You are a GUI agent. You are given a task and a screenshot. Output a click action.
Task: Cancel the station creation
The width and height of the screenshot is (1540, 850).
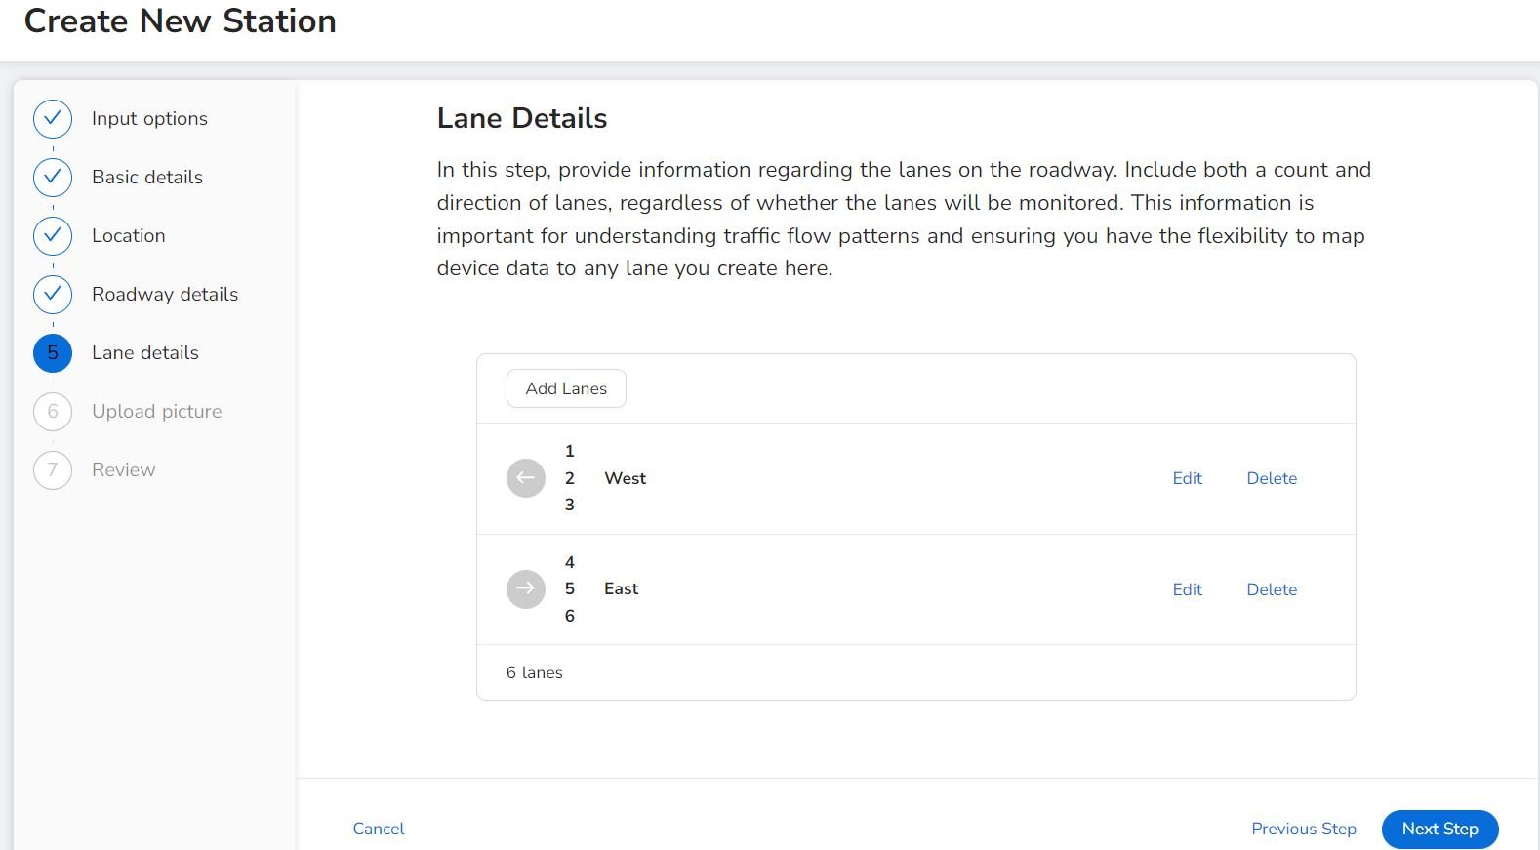coord(379,829)
